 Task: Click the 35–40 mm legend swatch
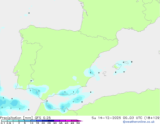pos(63,121)
